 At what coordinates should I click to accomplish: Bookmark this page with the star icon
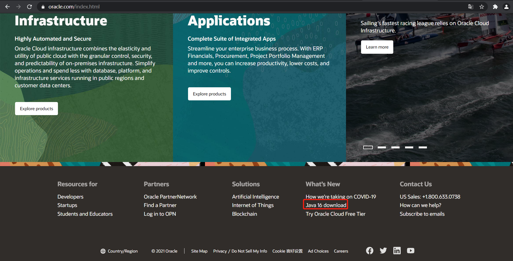pos(482,7)
